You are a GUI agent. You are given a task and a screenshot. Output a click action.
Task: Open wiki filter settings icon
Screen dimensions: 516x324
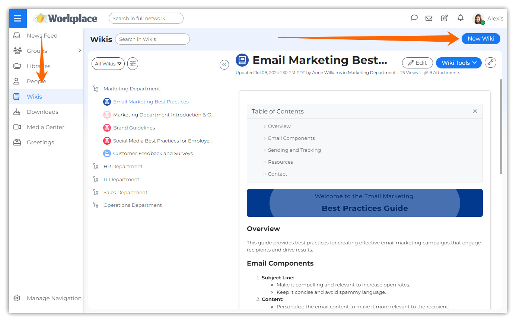click(133, 64)
